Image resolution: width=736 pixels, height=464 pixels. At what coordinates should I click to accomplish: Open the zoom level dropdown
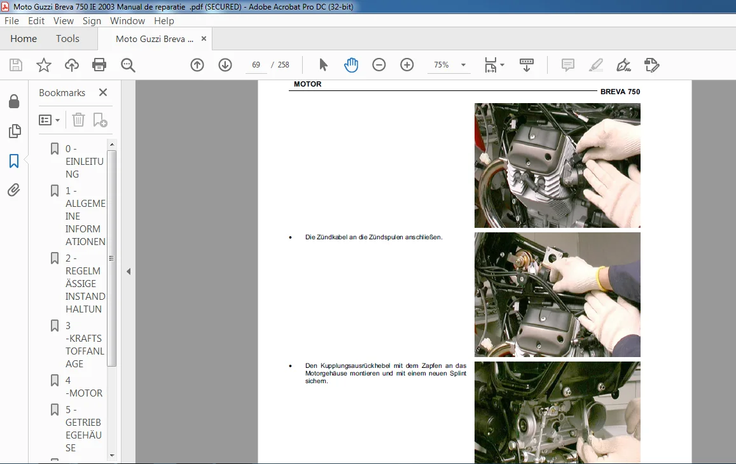[x=463, y=65]
